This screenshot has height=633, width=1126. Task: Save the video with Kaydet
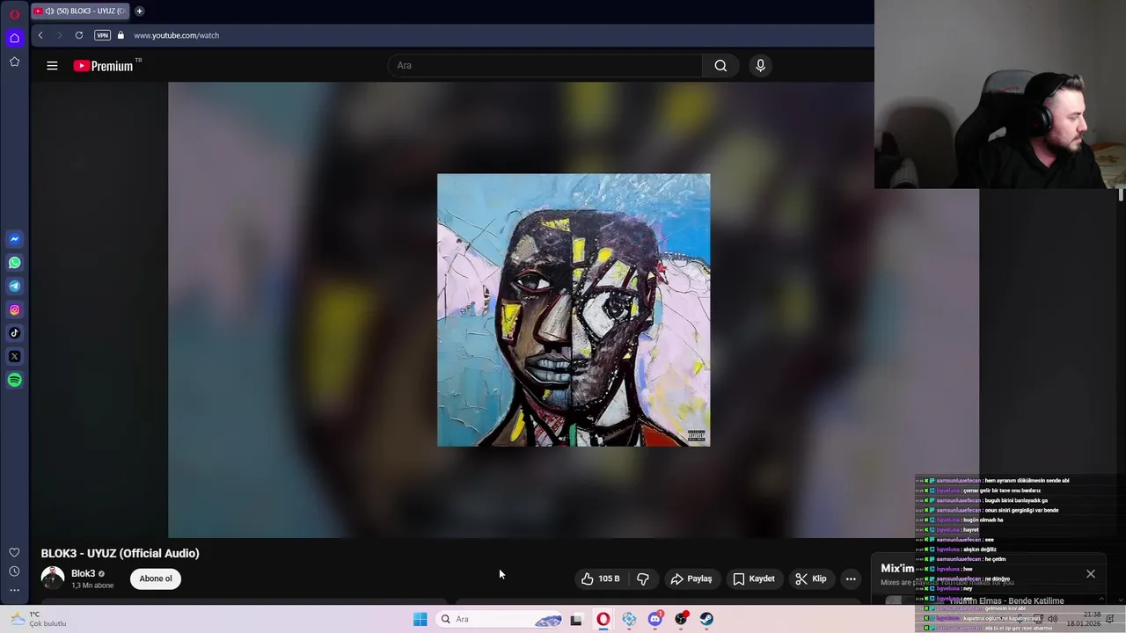(x=754, y=578)
